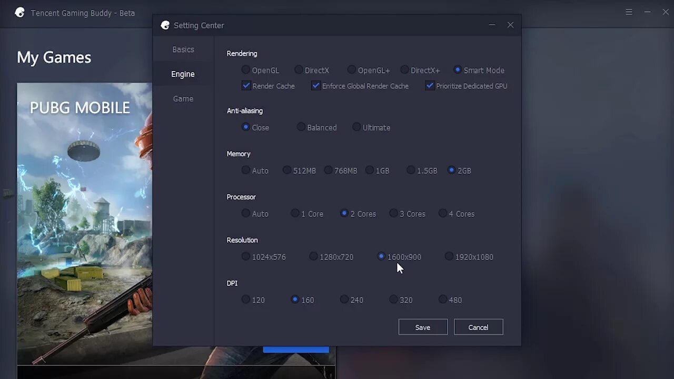
Task: Click the Anti-aliasing section label
Action: click(x=245, y=111)
